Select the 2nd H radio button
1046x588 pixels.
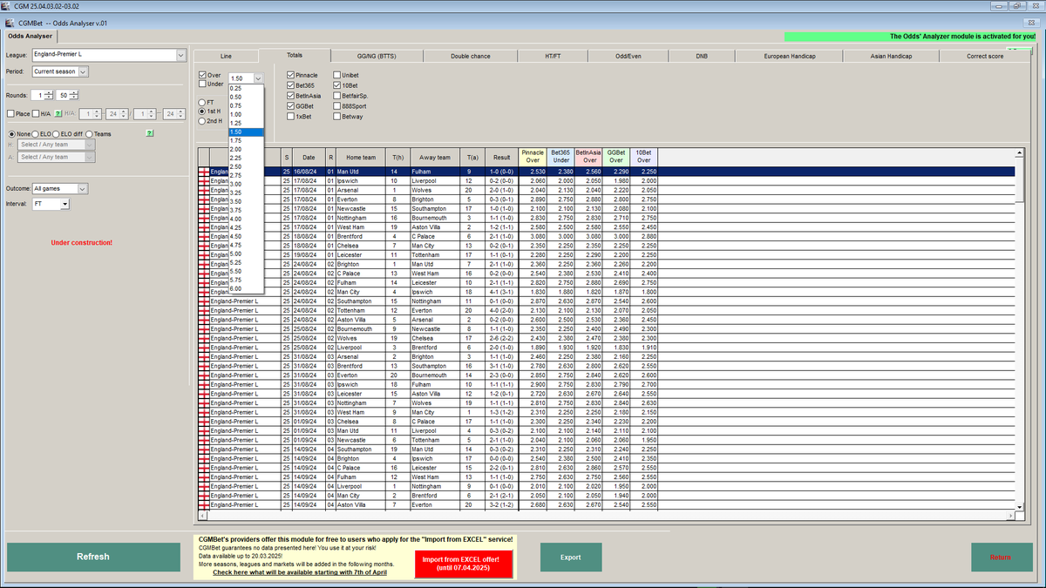click(203, 121)
